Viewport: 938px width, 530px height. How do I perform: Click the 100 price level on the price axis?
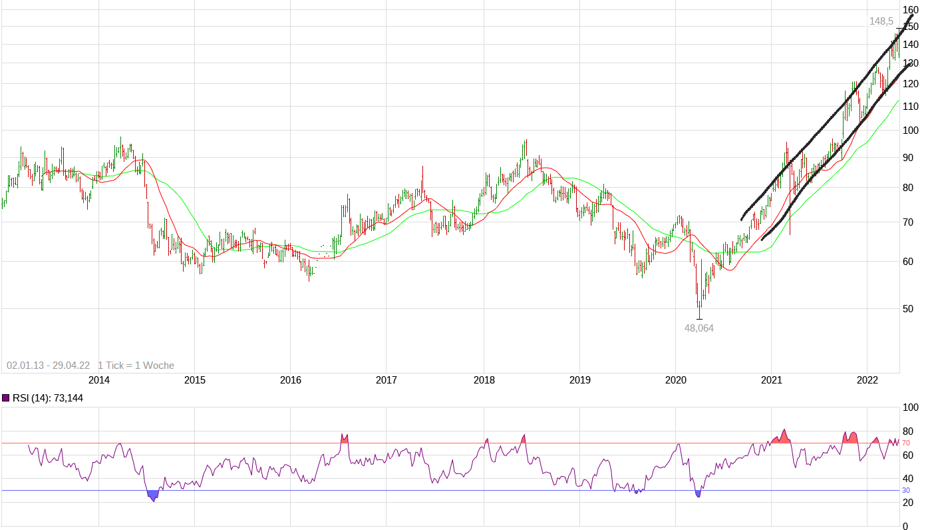pyautogui.click(x=911, y=131)
